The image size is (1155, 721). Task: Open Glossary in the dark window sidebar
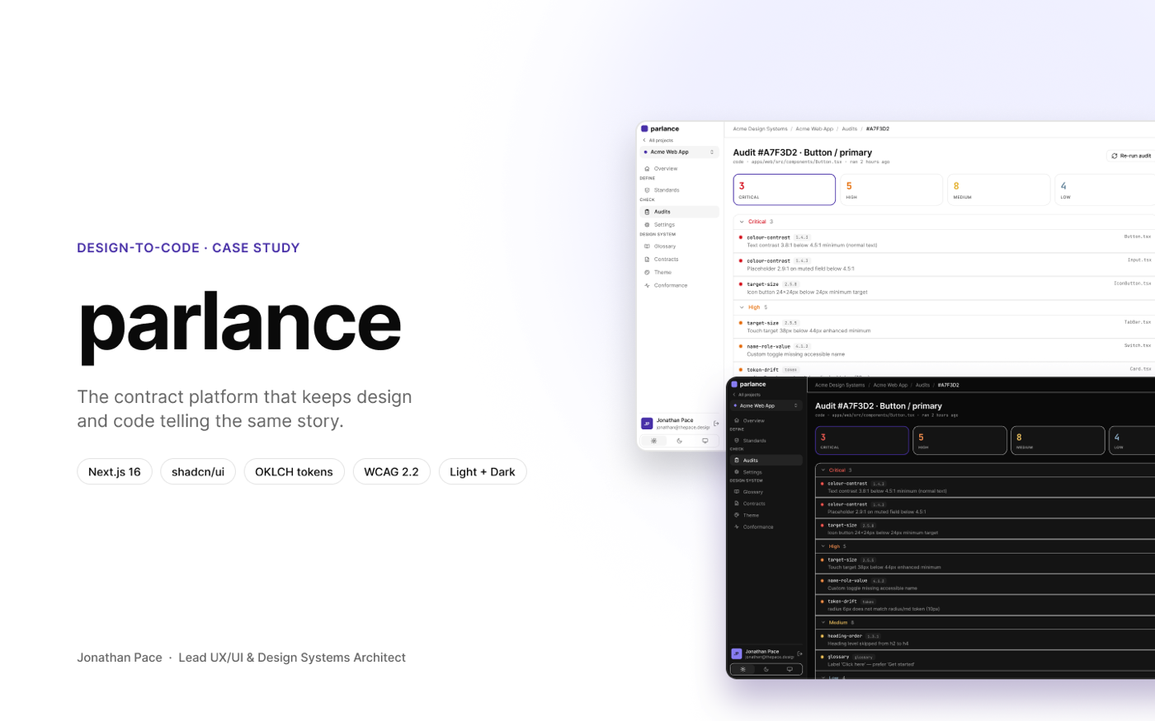tap(766, 492)
